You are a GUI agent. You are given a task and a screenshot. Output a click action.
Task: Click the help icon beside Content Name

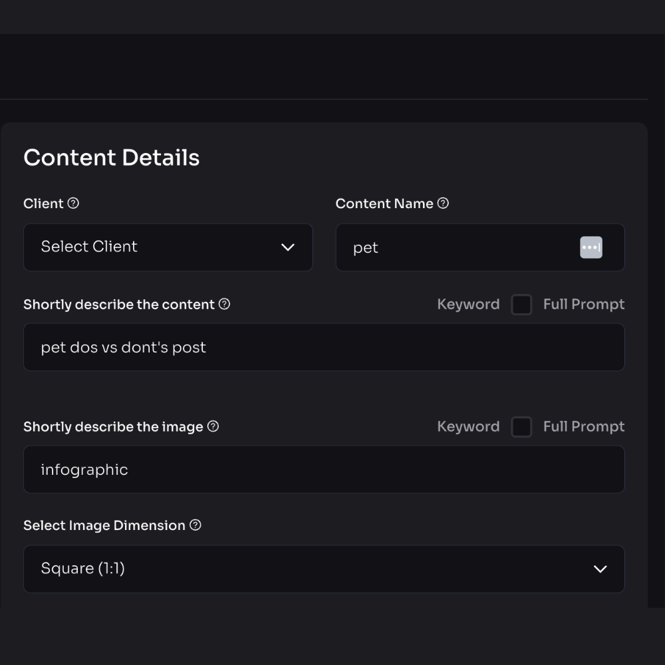pos(444,203)
